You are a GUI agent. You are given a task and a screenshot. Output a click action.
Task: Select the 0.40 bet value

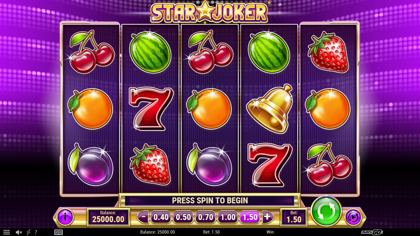click(x=161, y=217)
